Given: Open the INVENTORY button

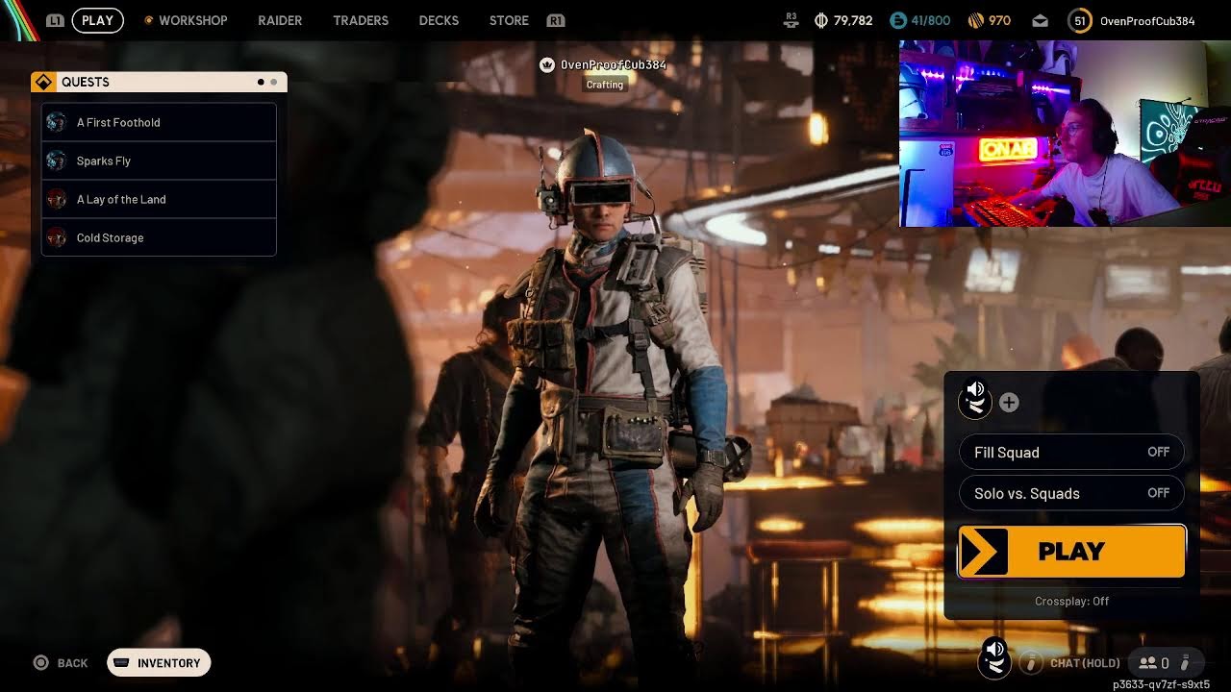Looking at the screenshot, I should pos(159,663).
